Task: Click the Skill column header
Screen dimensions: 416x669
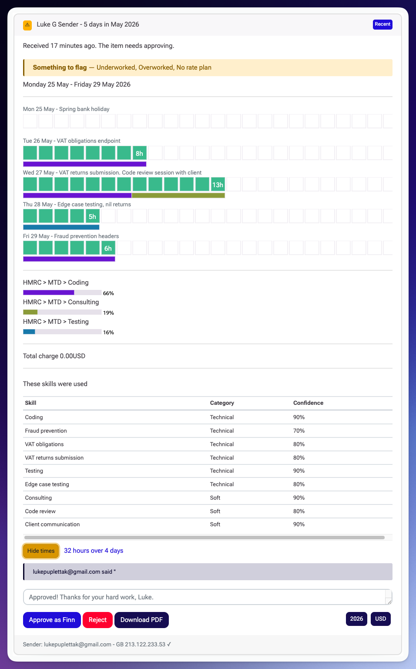Action: click(x=30, y=403)
